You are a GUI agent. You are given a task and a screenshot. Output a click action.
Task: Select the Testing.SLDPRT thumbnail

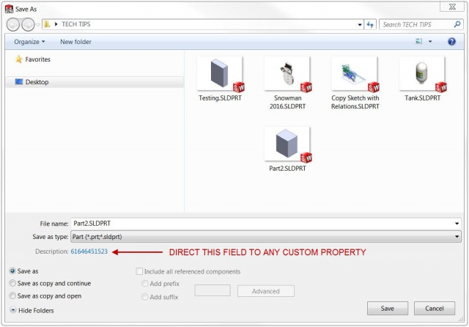(220, 73)
